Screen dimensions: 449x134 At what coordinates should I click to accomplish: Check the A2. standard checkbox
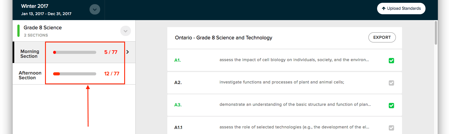pos(391,83)
